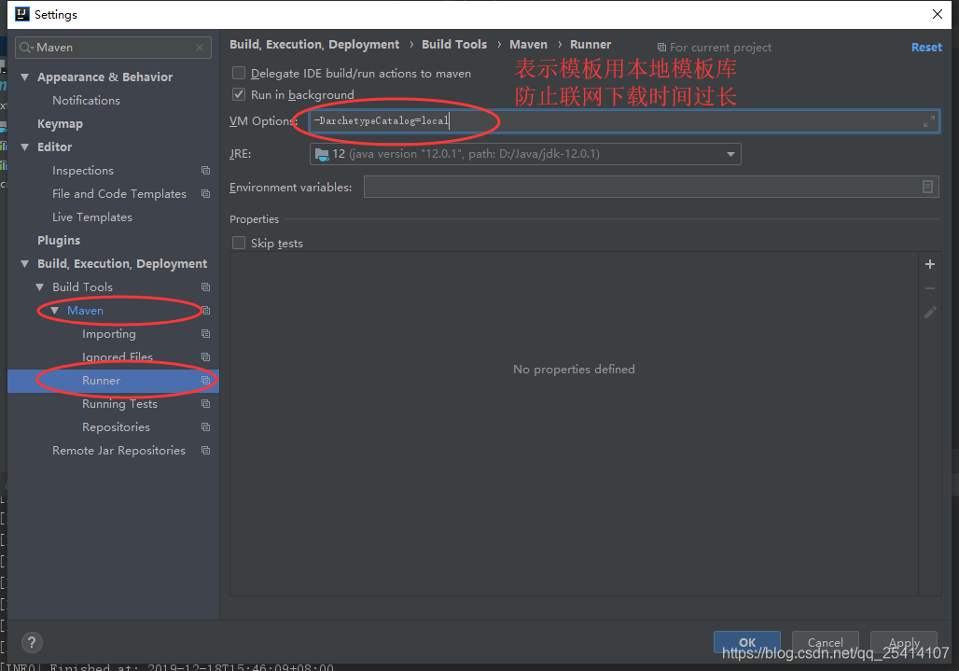The width and height of the screenshot is (959, 671).
Task: Open help with question mark button
Action: tap(32, 642)
